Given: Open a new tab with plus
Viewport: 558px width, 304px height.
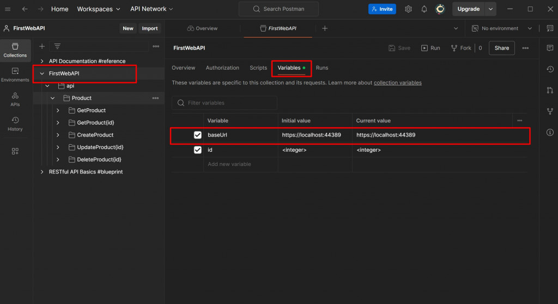Looking at the screenshot, I should tap(325, 28).
